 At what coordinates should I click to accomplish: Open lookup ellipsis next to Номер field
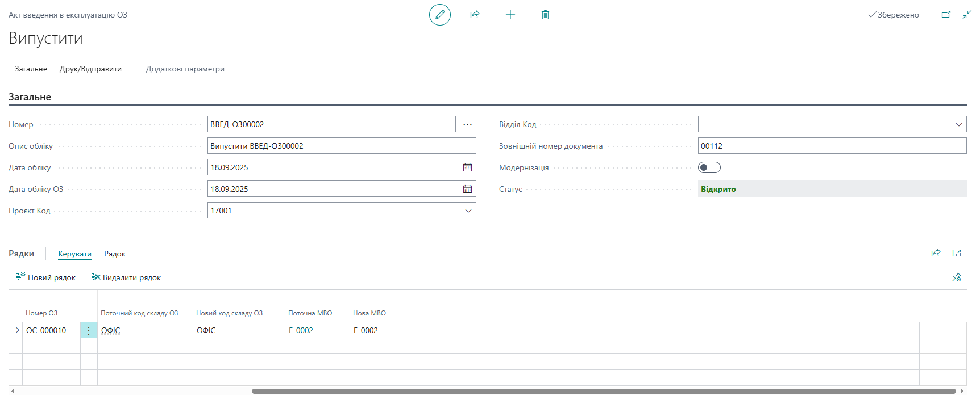tap(467, 124)
